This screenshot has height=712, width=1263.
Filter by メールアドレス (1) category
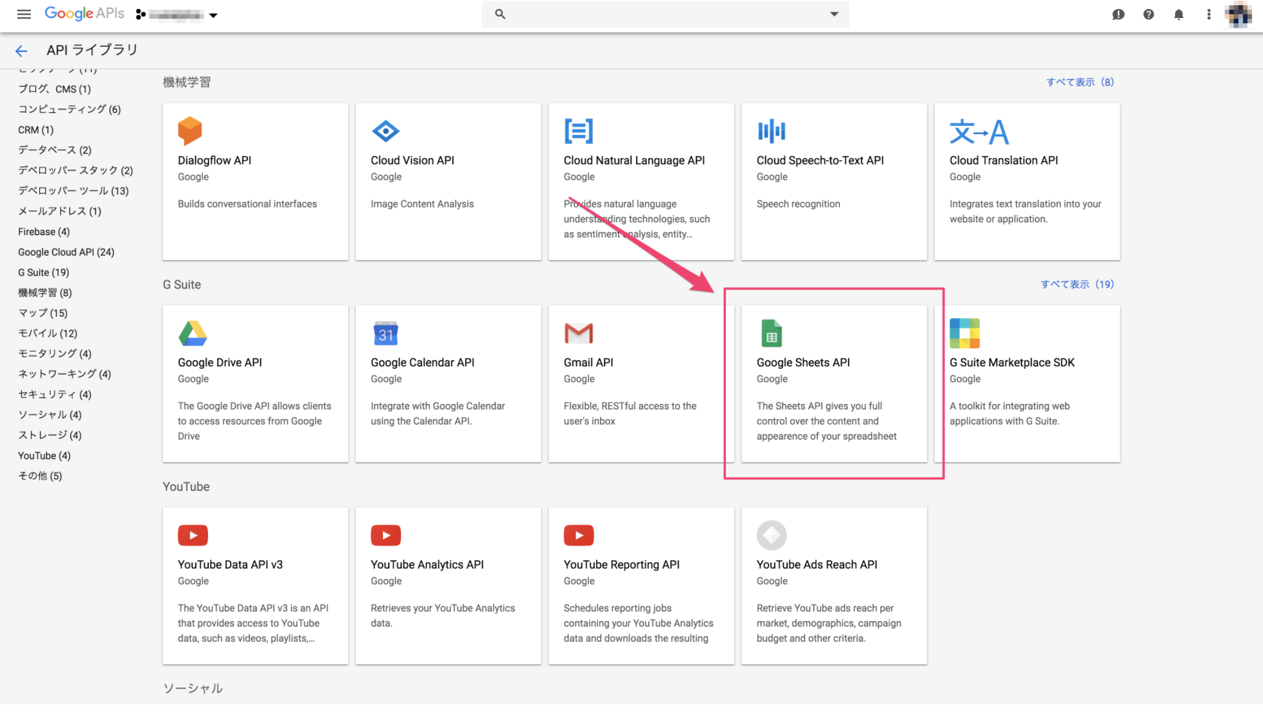[x=60, y=211]
